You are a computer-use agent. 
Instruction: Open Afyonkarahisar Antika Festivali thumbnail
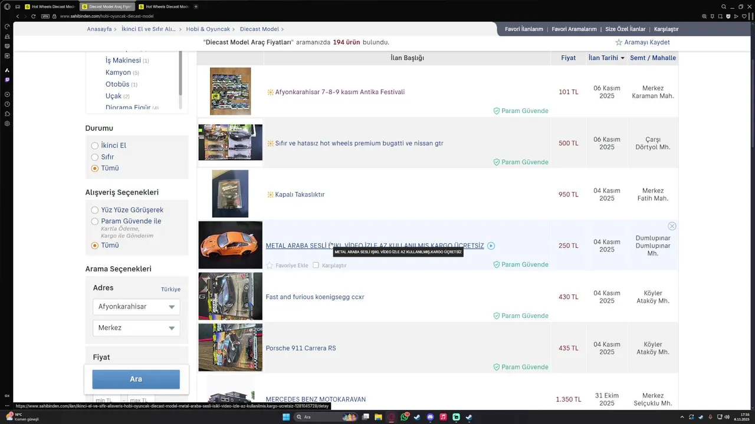pos(230,91)
